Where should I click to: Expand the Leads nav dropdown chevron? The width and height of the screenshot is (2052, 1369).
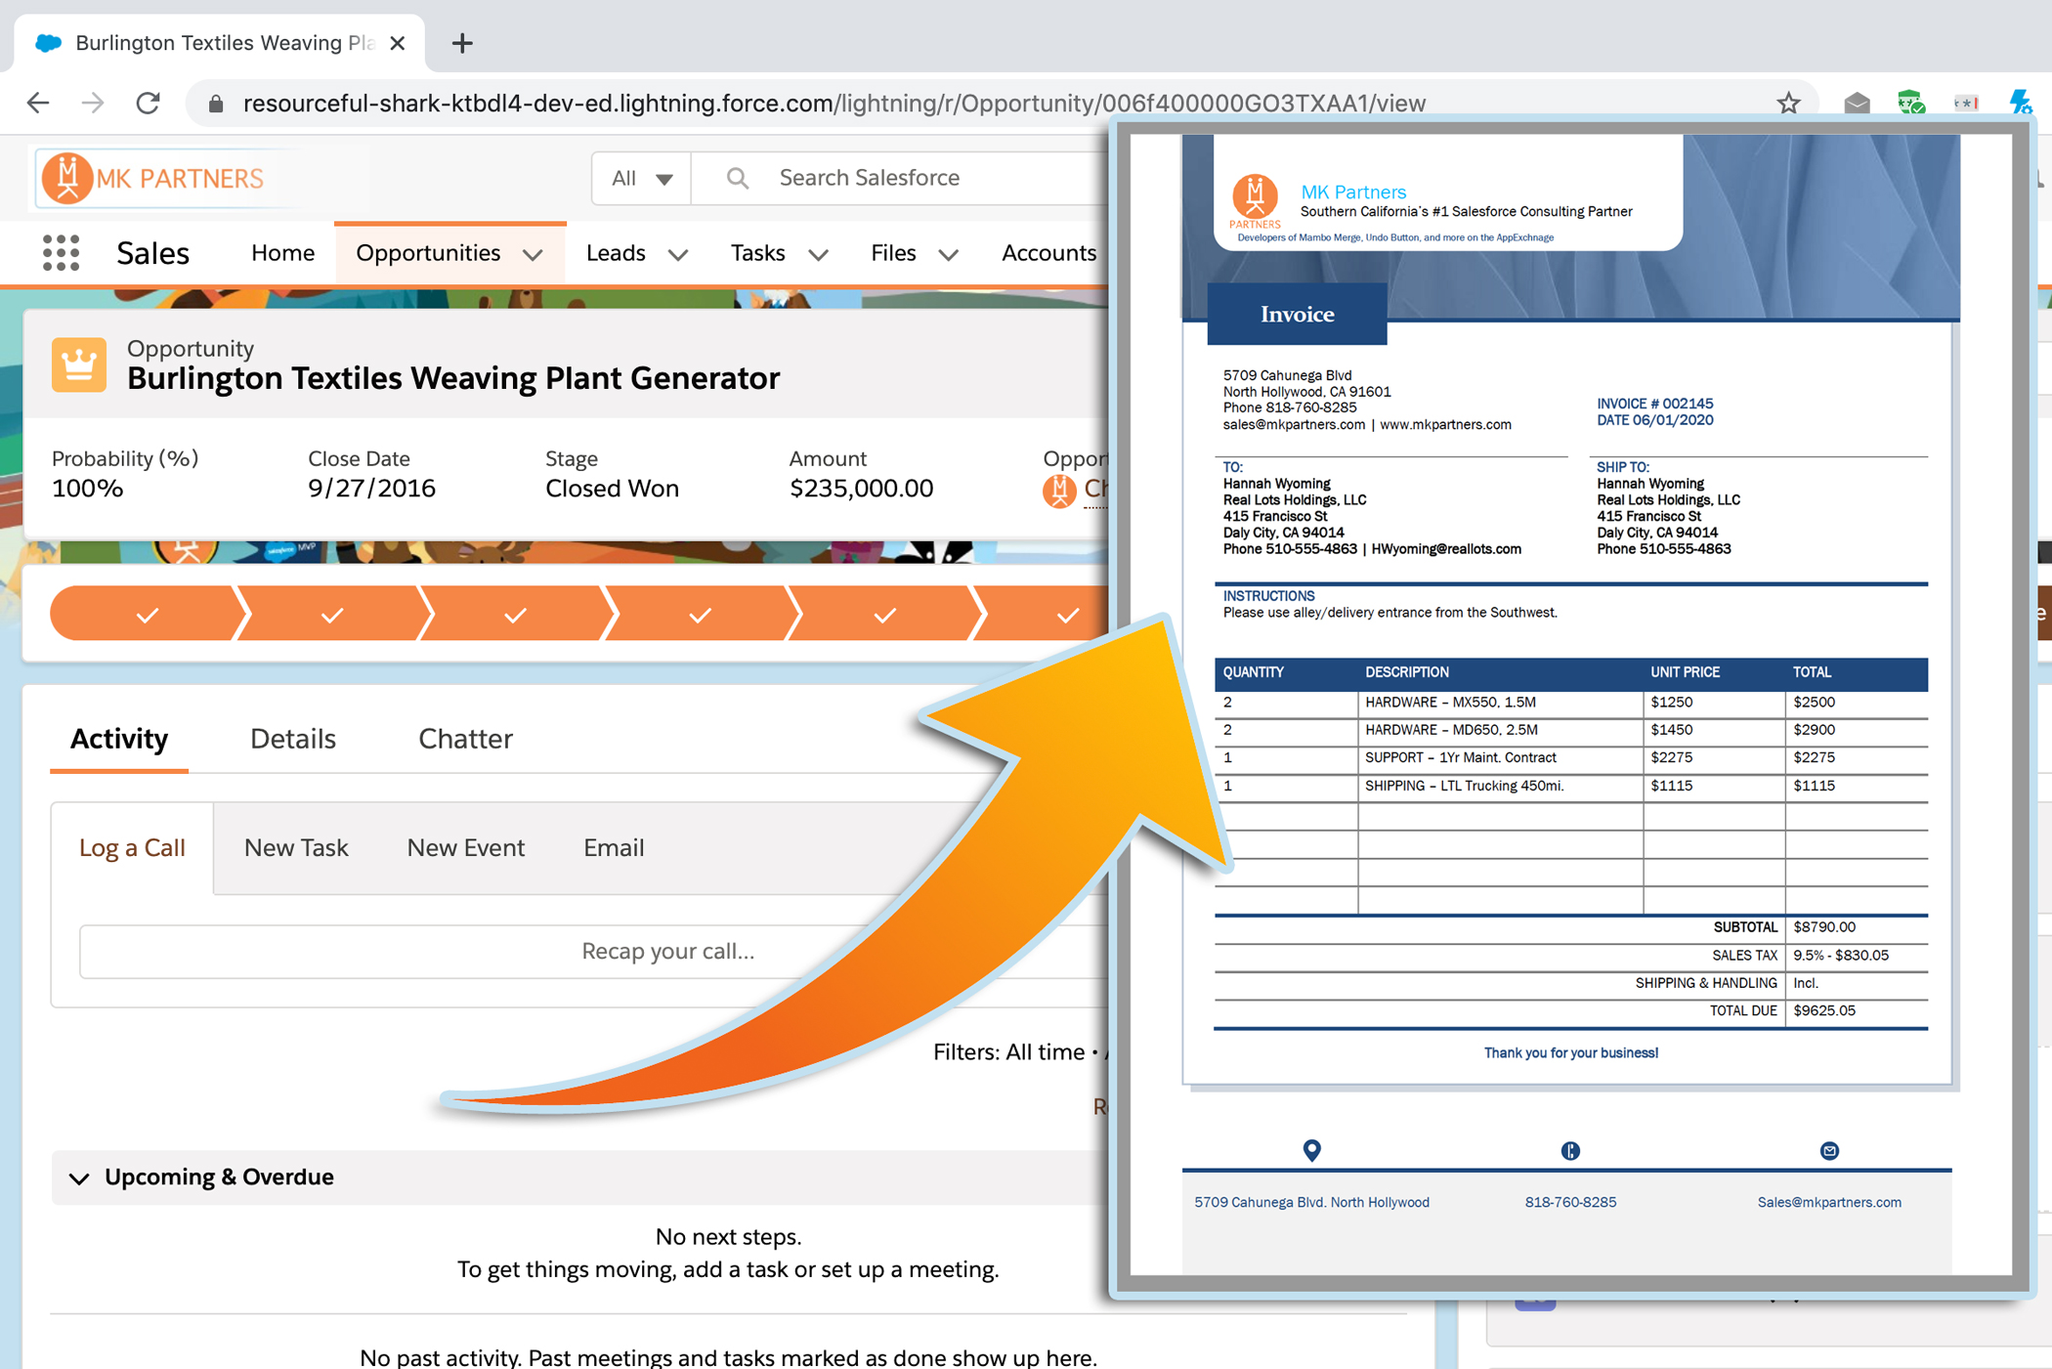(x=678, y=255)
